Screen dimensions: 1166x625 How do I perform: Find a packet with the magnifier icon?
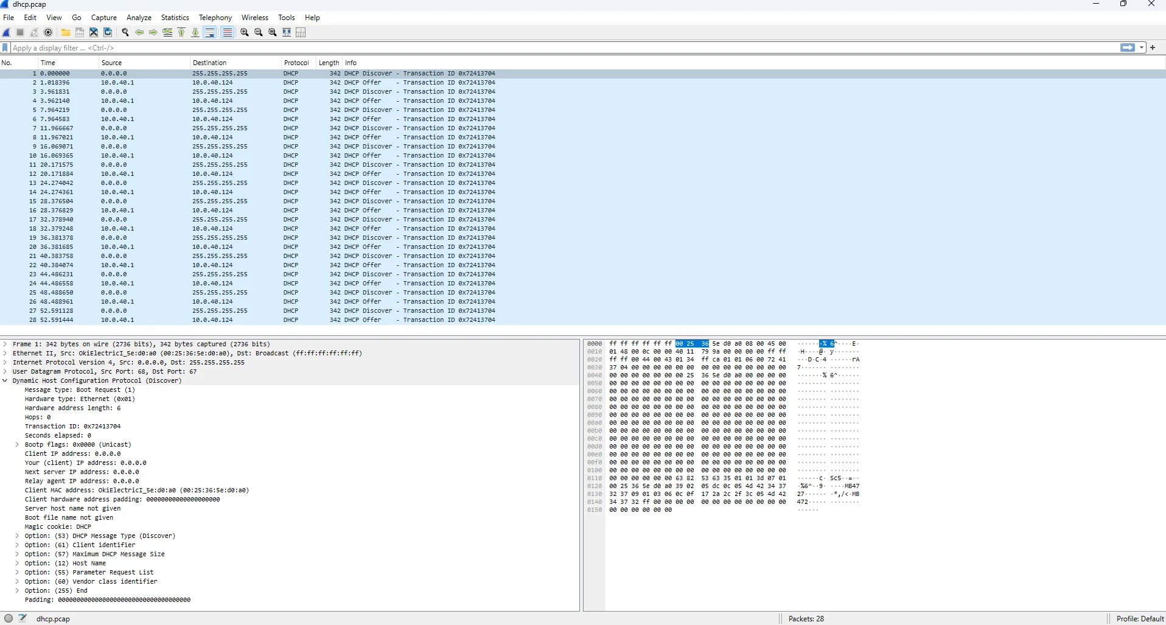tap(125, 32)
